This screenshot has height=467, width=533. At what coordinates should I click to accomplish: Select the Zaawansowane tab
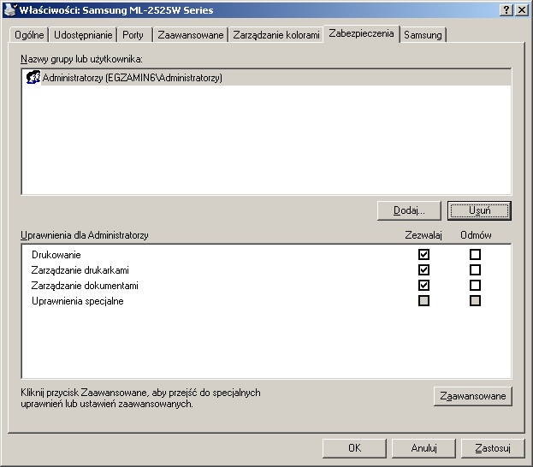click(191, 35)
